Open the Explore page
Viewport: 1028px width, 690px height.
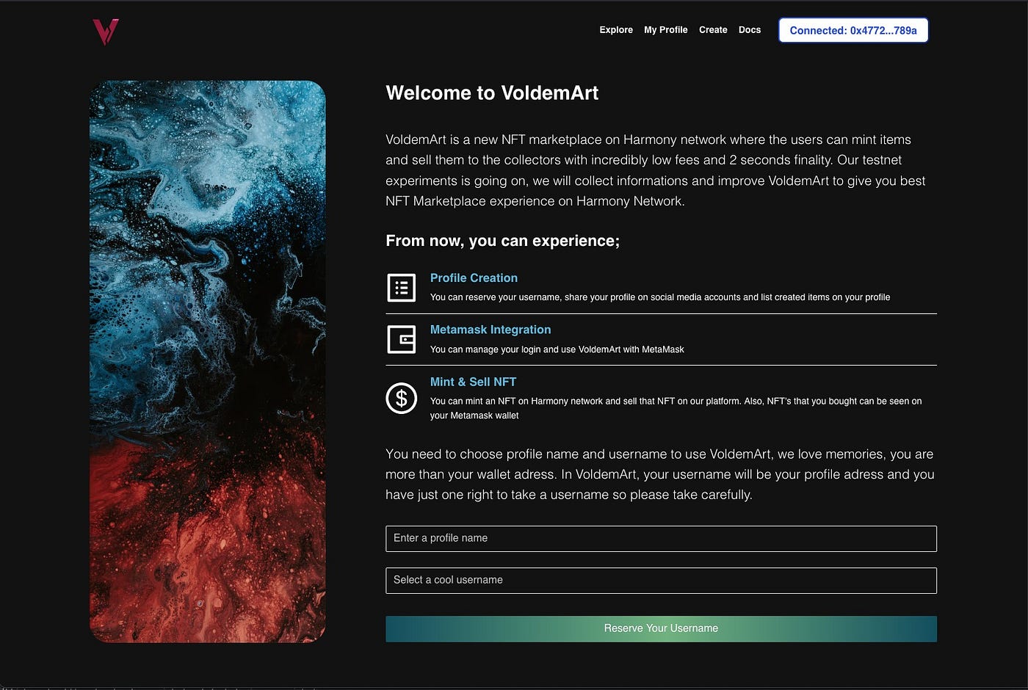(x=616, y=30)
